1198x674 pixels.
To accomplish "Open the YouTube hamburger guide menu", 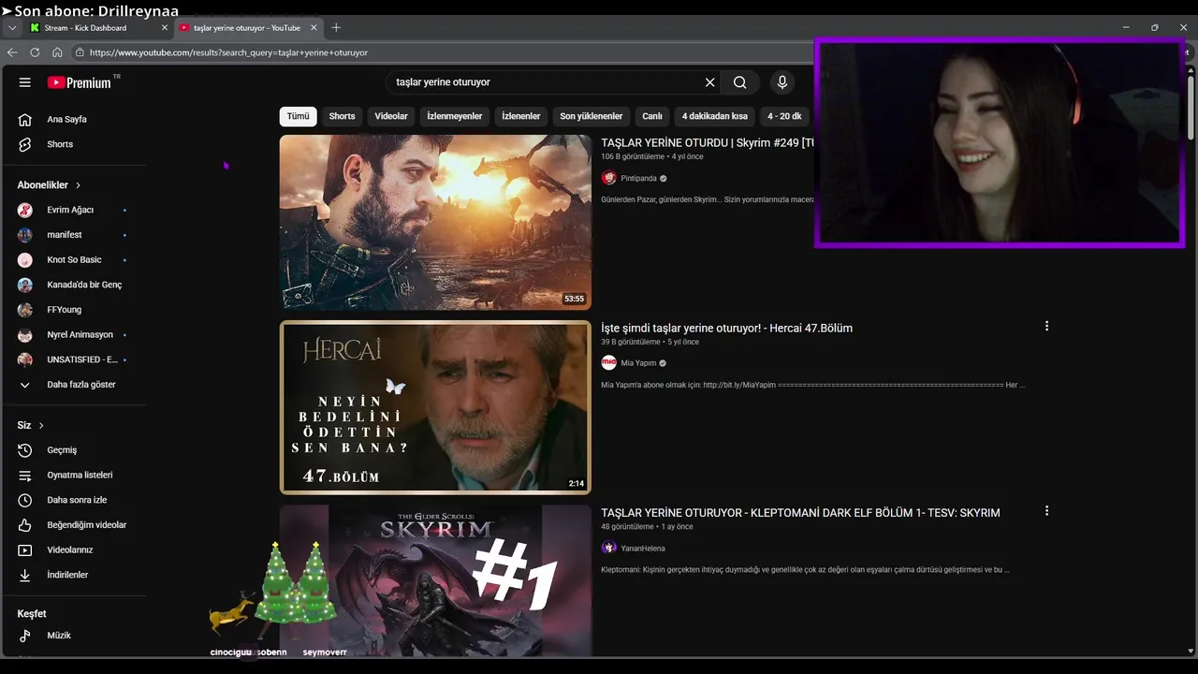I will point(25,82).
